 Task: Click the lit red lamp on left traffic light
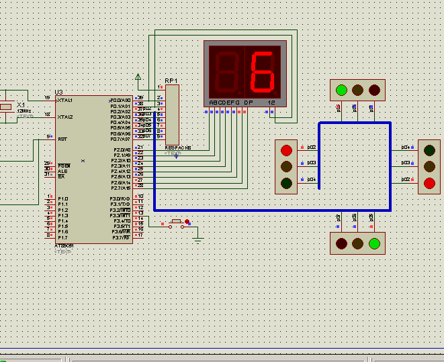pyautogui.click(x=286, y=150)
